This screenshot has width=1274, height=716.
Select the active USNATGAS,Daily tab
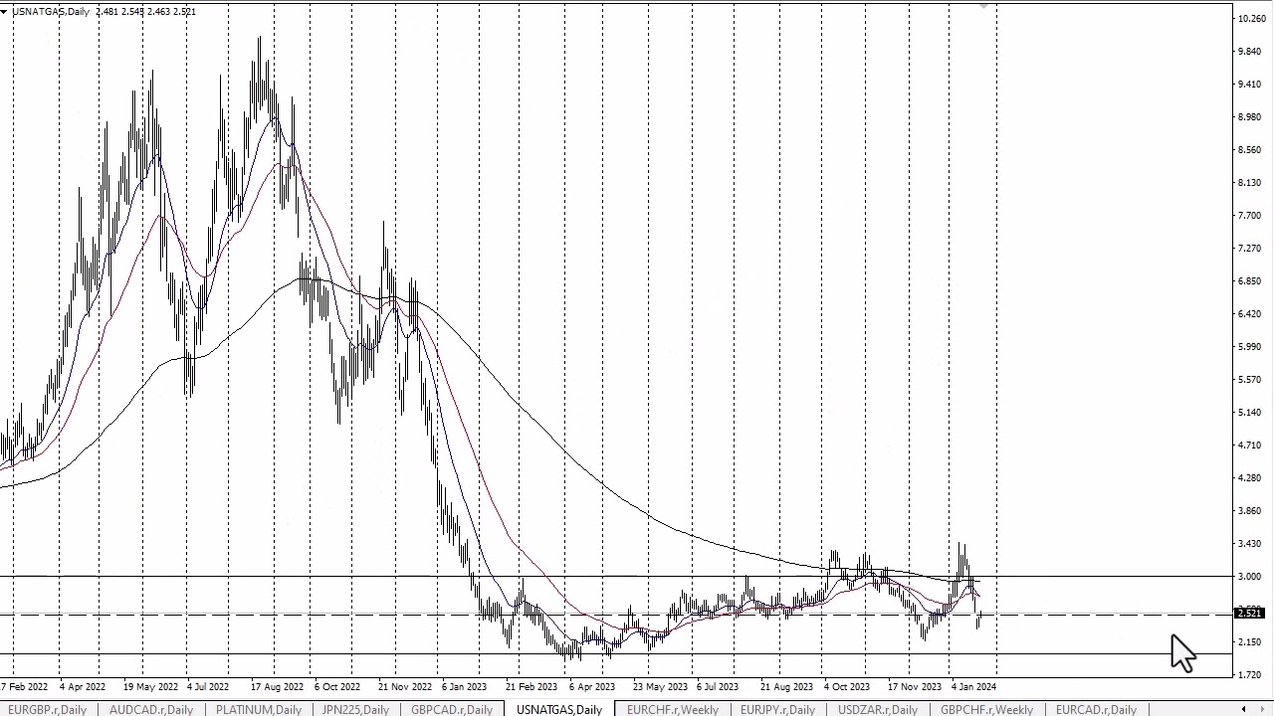click(559, 709)
